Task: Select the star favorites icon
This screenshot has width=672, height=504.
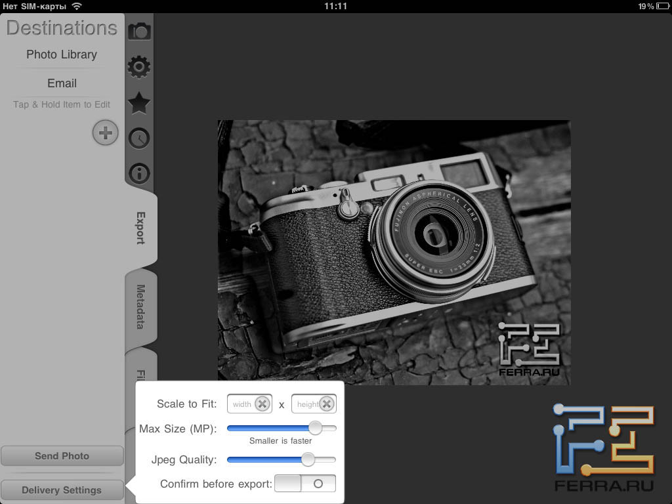Action: 139,102
